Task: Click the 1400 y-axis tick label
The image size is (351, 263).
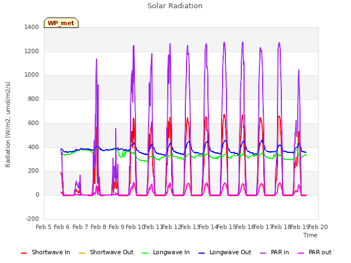Action: [32, 27]
